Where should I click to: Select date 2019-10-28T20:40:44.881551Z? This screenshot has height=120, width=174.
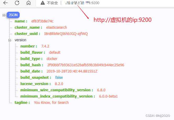coord(72,71)
